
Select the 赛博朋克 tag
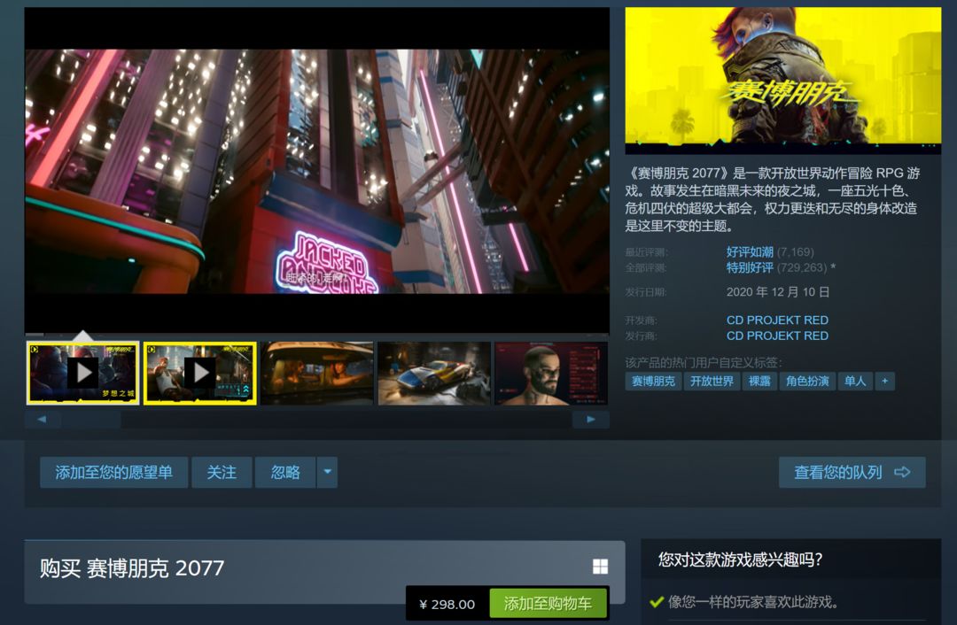coord(653,381)
